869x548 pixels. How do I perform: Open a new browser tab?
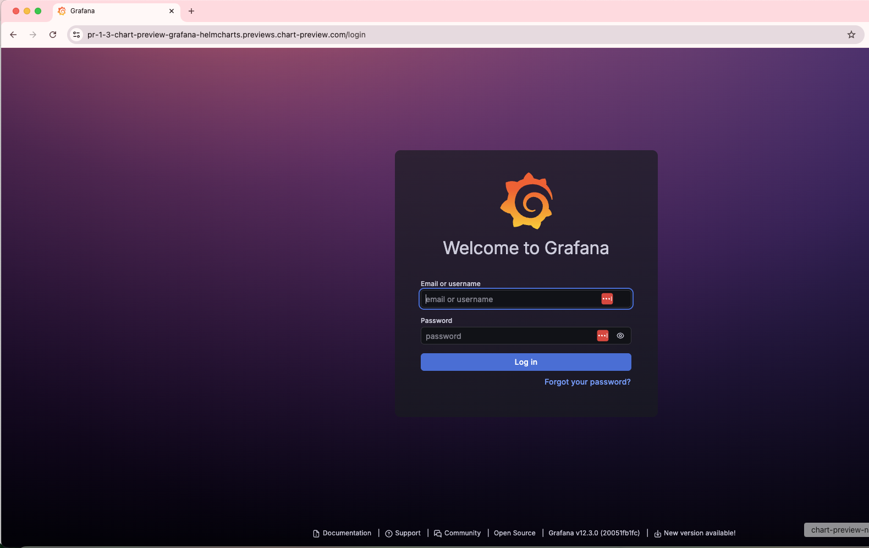click(x=191, y=11)
